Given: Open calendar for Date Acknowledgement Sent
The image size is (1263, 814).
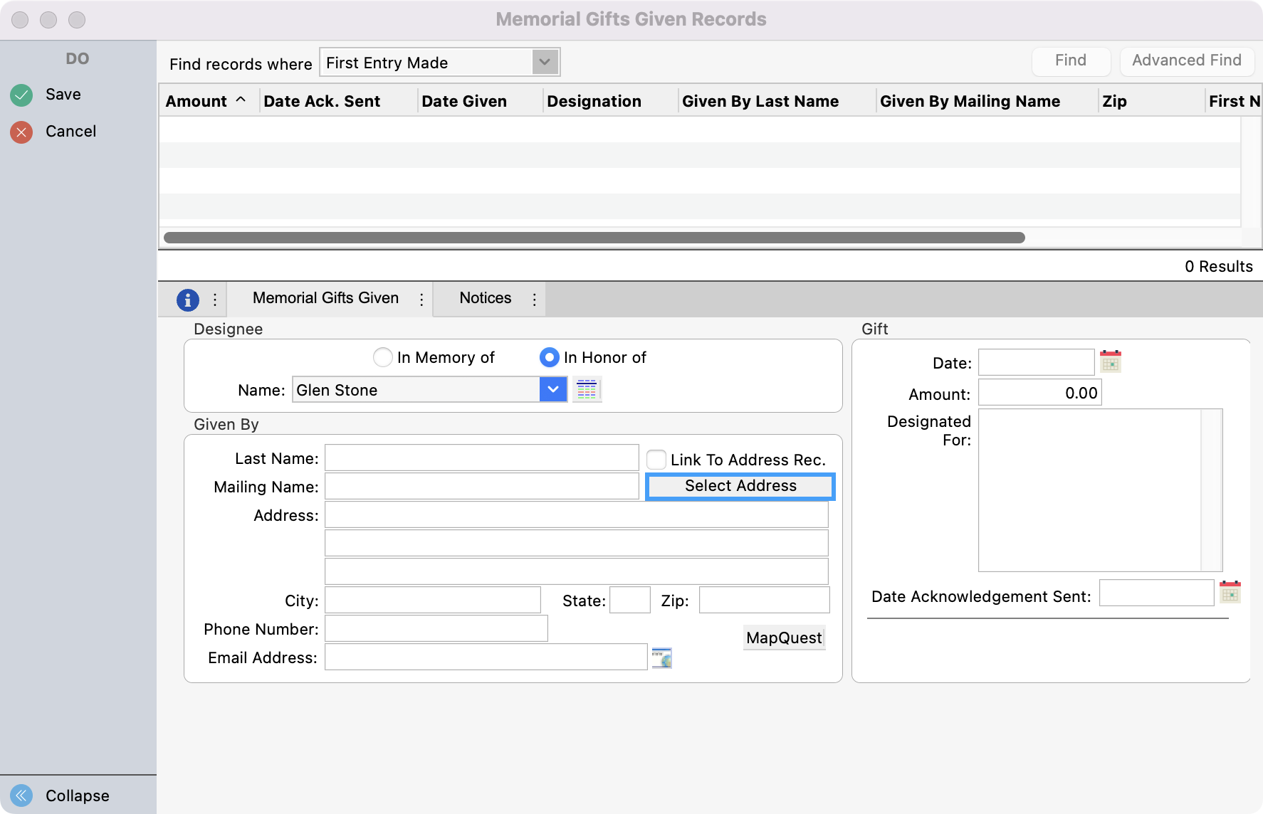Looking at the screenshot, I should (1230, 593).
